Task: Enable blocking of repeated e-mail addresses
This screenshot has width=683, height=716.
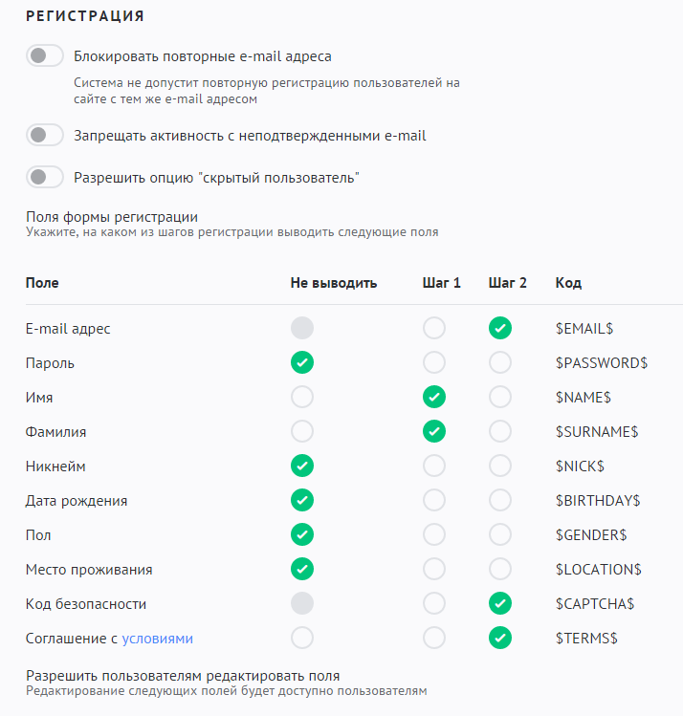Action: [x=45, y=56]
